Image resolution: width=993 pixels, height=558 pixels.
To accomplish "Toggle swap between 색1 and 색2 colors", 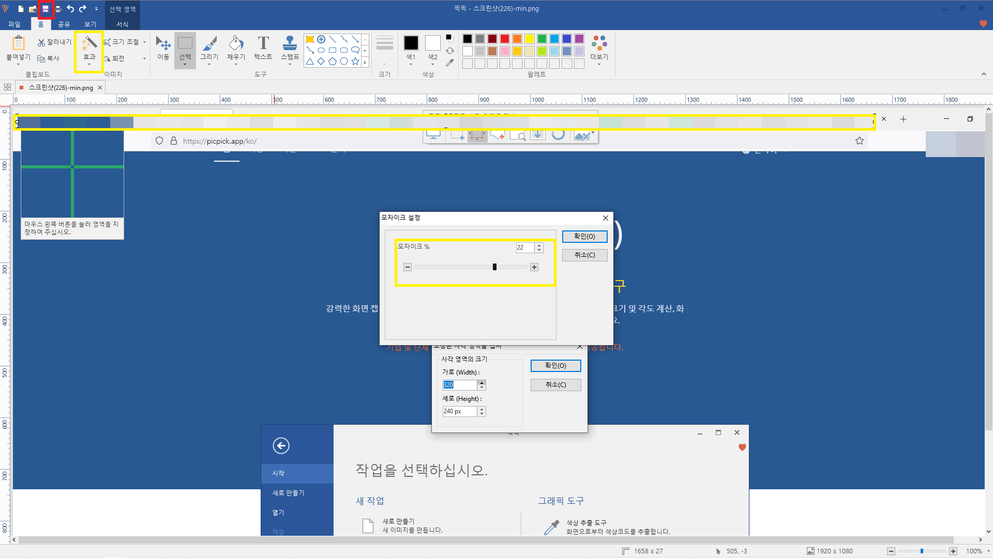I will 449,50.
